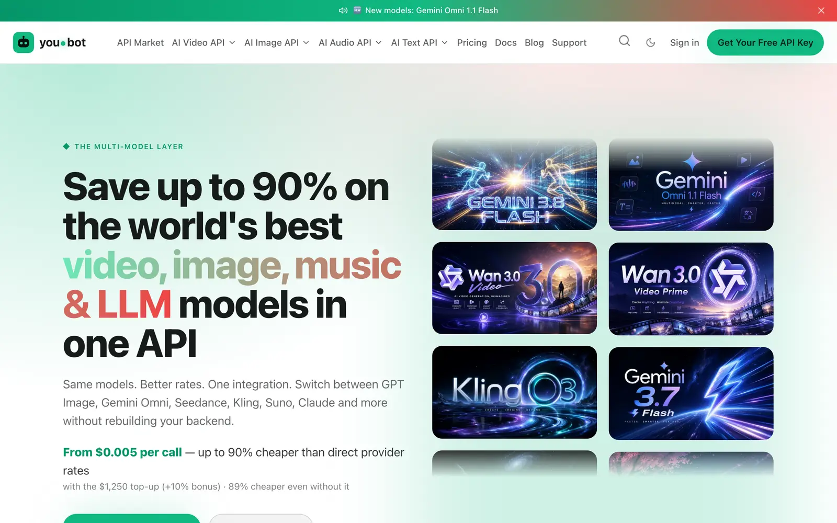Open the API Market menu item
837x523 pixels.
(x=140, y=42)
